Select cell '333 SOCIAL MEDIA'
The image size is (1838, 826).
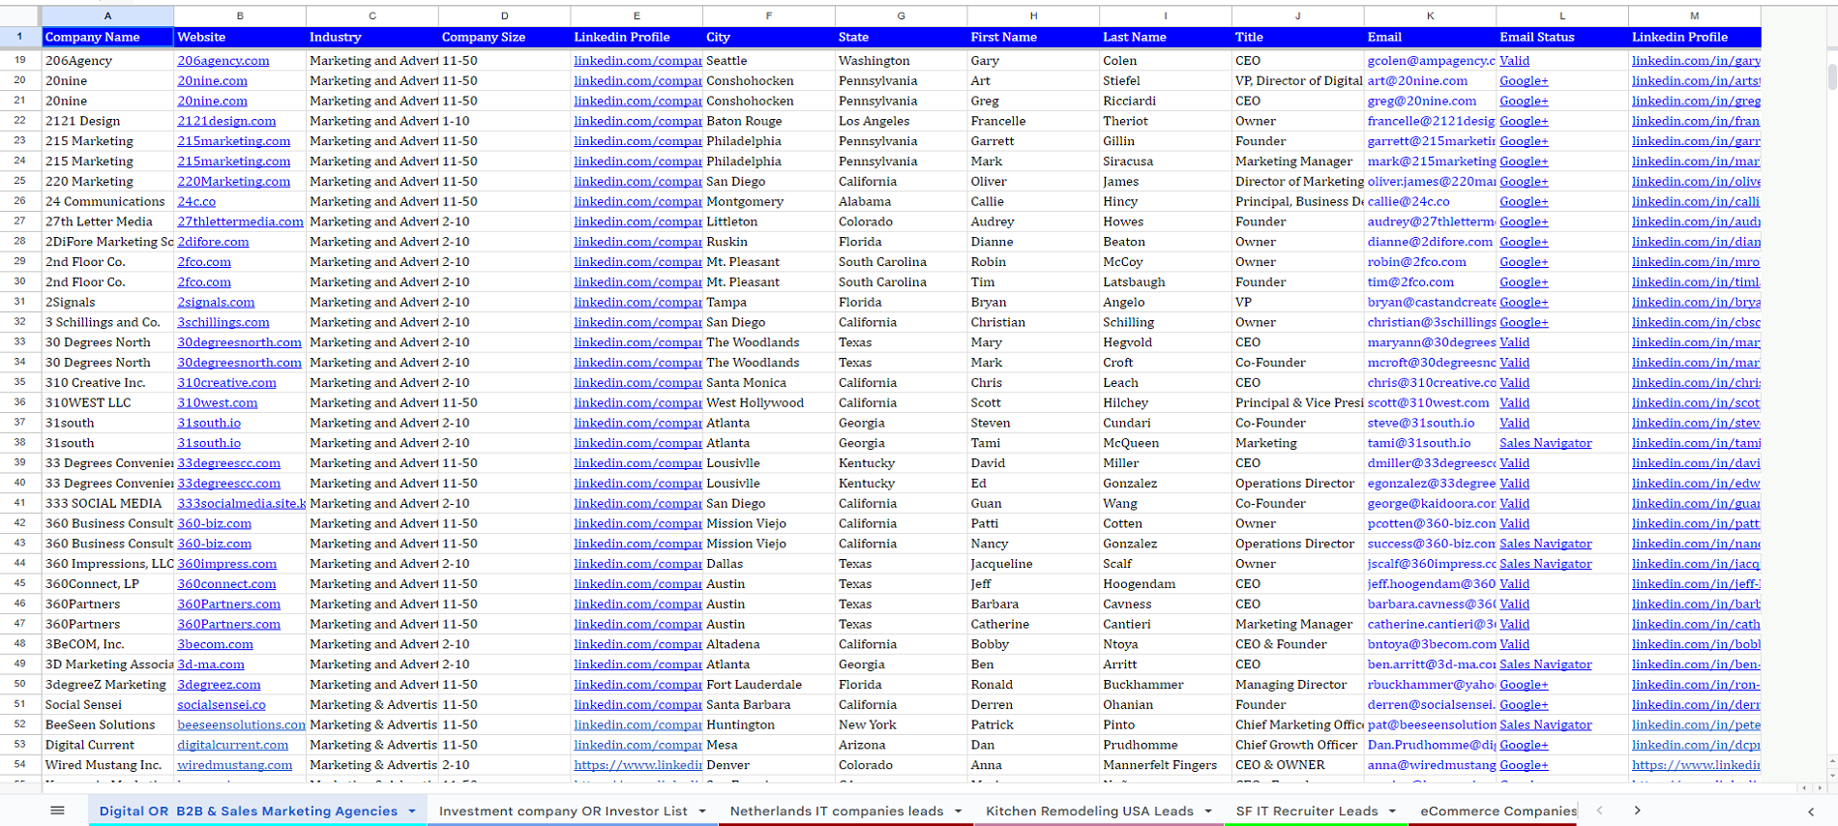tap(107, 503)
